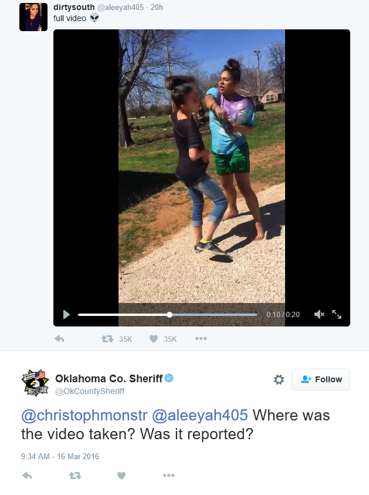Play the video with the play button
The image size is (369, 495).
(66, 314)
